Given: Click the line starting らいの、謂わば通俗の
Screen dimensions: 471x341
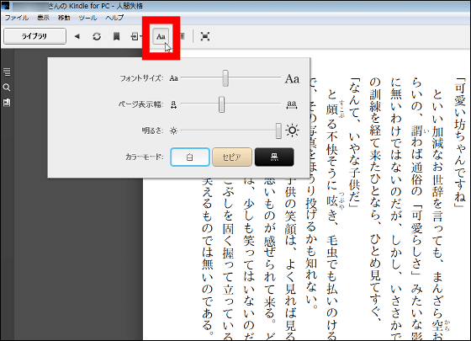Looking at the screenshot, I should click(417, 210).
